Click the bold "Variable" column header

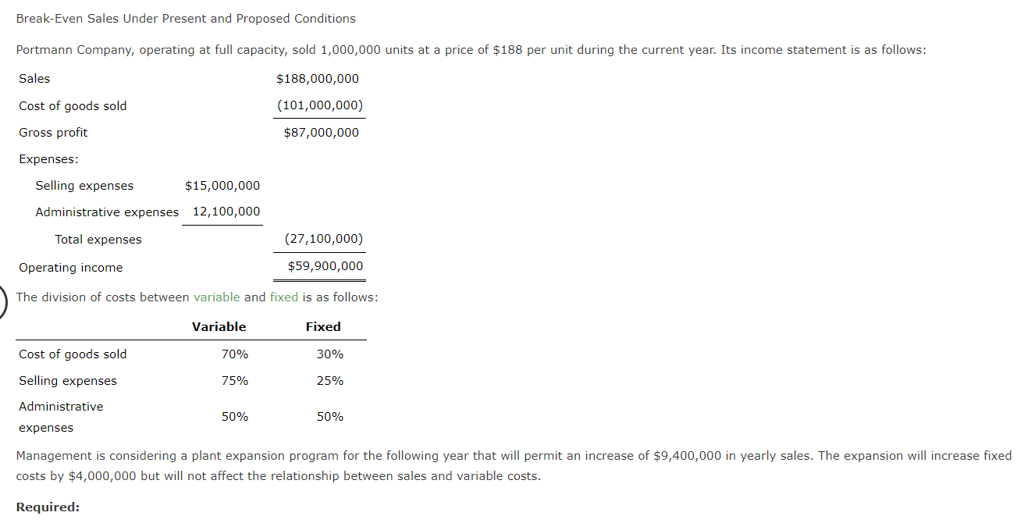pos(219,327)
